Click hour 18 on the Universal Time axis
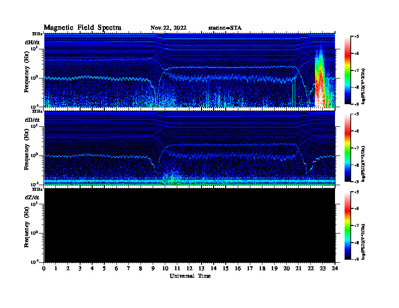This screenshot has height=308, width=399. [262, 269]
